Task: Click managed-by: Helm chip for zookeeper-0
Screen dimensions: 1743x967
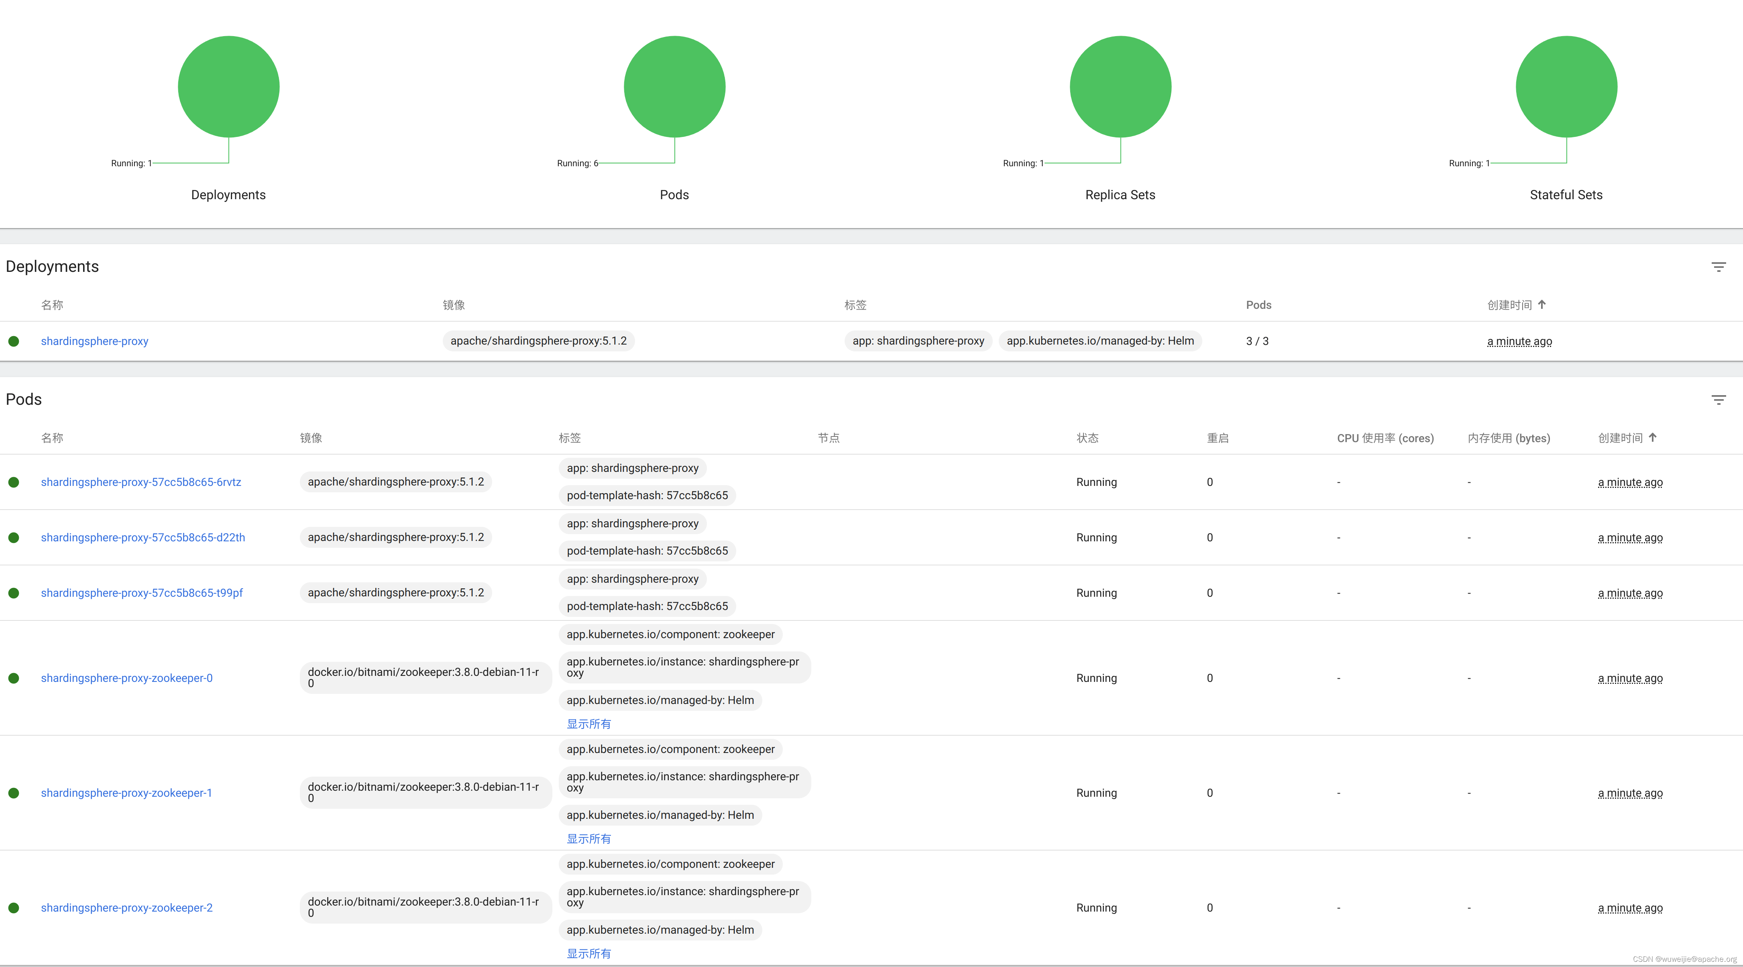Action: [660, 700]
